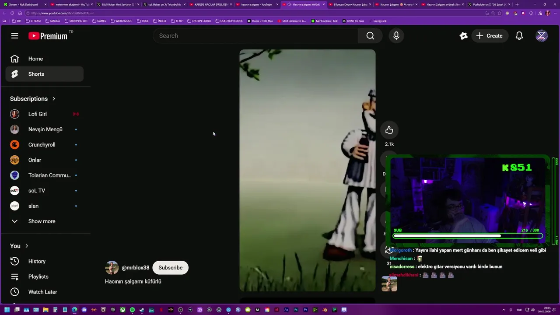Open the Tolarian Community subscription
The image size is (560, 315).
click(44, 175)
